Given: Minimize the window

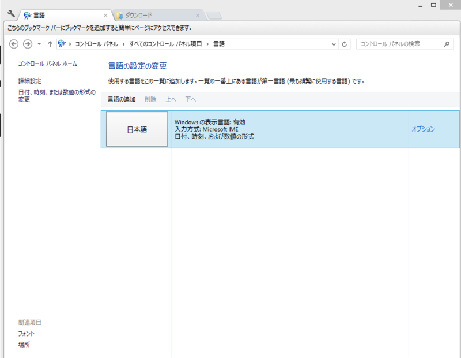Looking at the screenshot, I should point(421,5).
